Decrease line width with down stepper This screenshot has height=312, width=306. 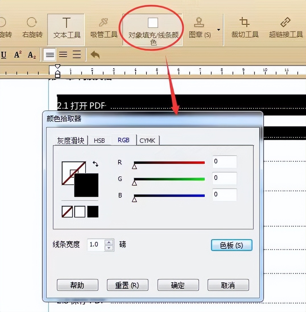click(109, 248)
